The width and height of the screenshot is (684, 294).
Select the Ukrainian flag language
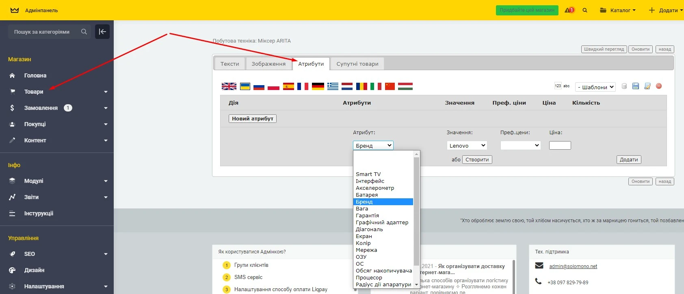245,86
